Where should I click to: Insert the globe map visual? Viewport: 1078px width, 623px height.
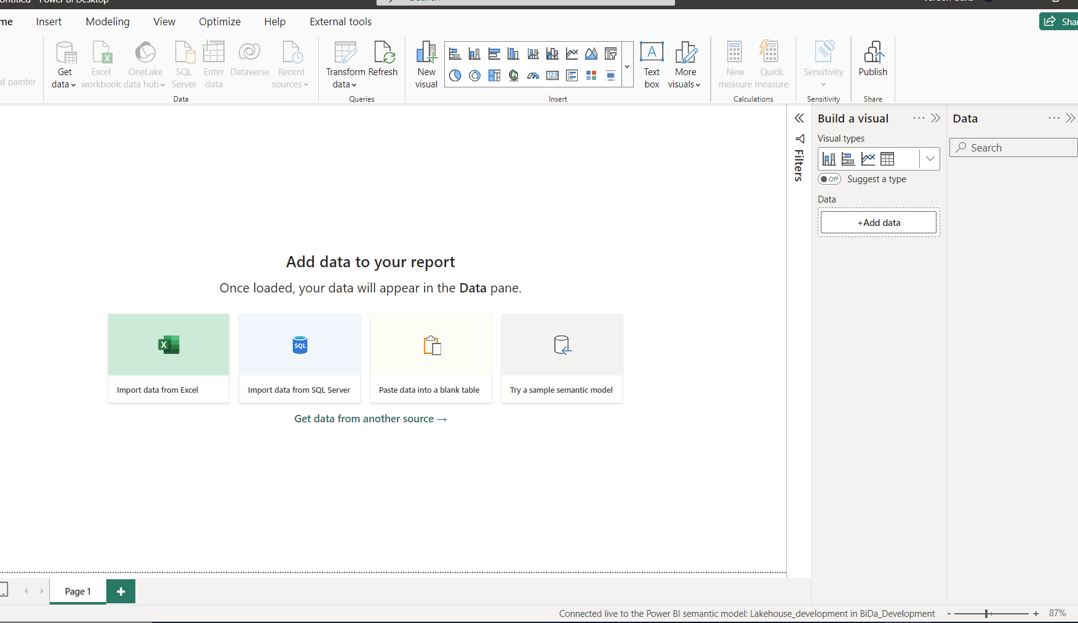tap(513, 76)
